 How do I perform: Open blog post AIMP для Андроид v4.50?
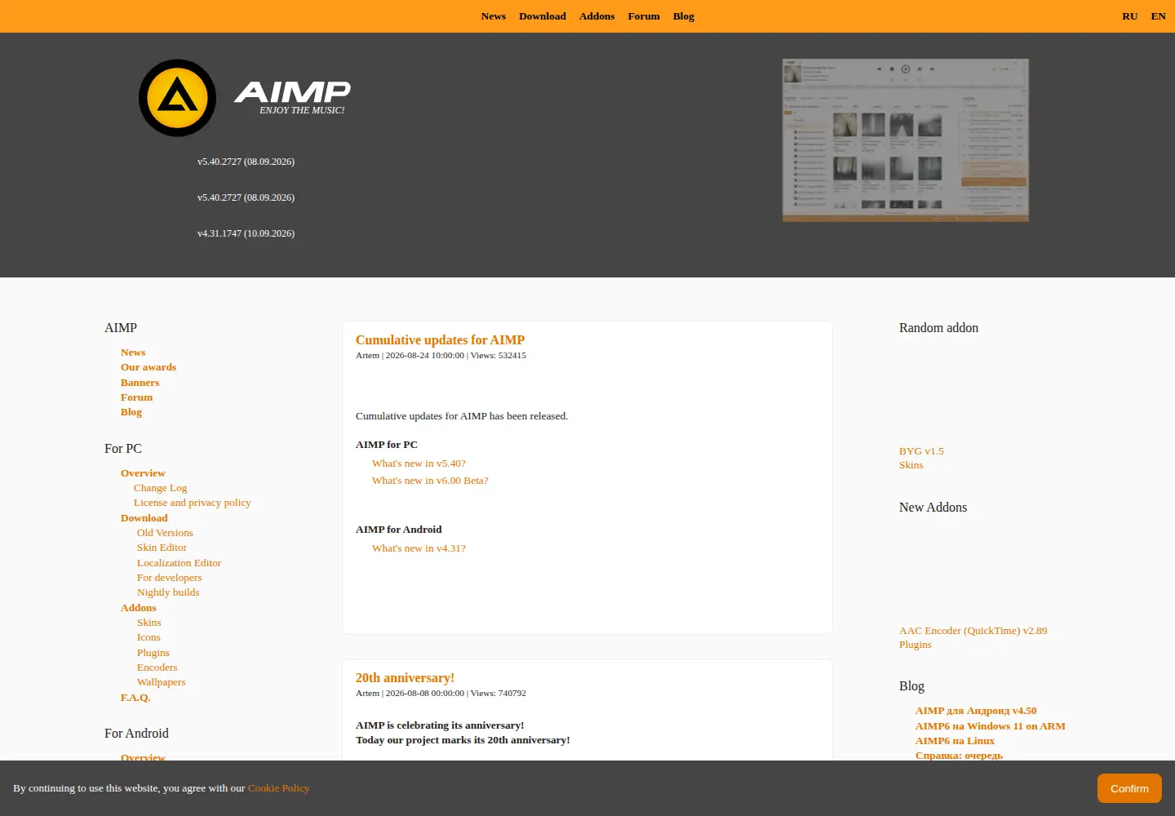tap(976, 711)
